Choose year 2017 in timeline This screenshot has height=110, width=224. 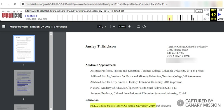click(x=206, y=19)
